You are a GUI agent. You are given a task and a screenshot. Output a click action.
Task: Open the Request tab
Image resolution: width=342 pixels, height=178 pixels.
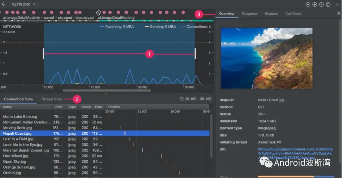pyautogui.click(x=271, y=14)
